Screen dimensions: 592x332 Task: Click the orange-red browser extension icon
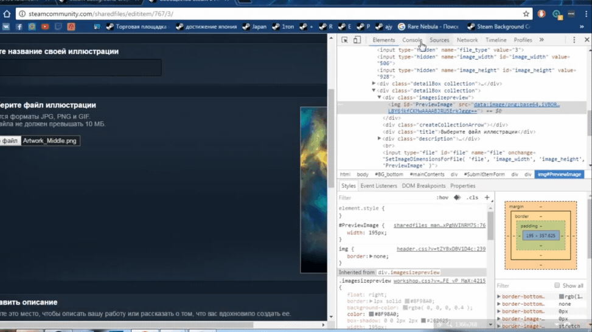click(x=542, y=14)
